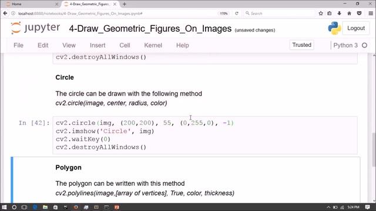Click the Python logo icon
The width and height of the screenshot is (376, 211).
pyautogui.click(x=334, y=28)
